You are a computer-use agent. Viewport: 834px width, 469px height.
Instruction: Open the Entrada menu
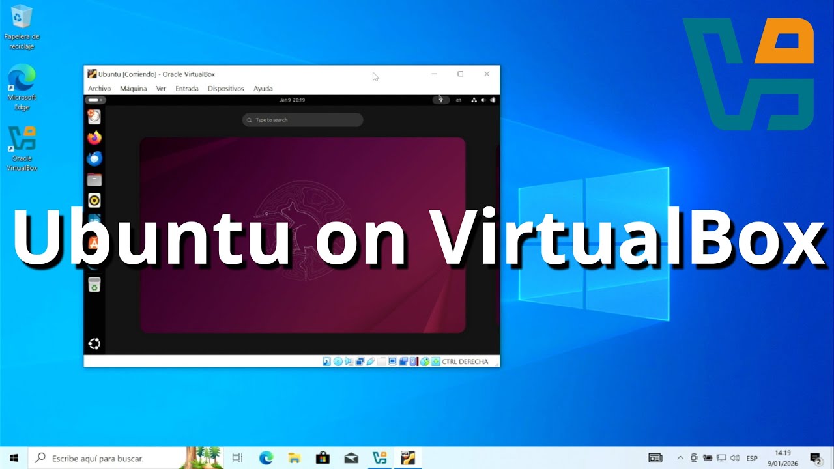click(187, 89)
